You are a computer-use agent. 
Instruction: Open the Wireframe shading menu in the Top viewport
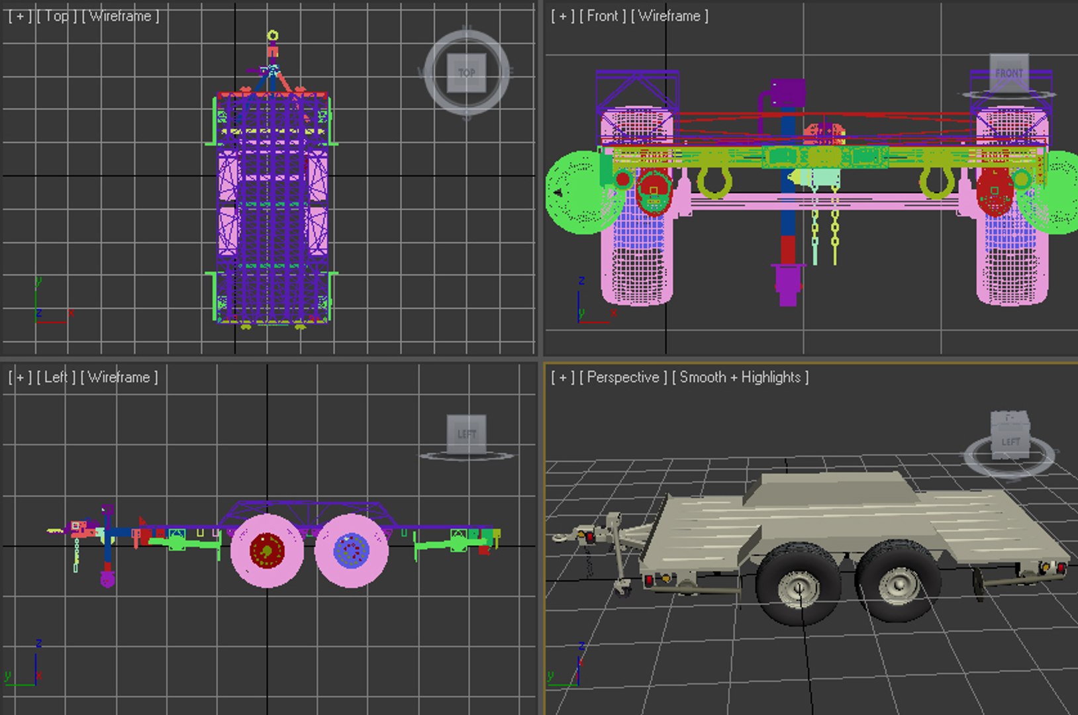tap(121, 16)
